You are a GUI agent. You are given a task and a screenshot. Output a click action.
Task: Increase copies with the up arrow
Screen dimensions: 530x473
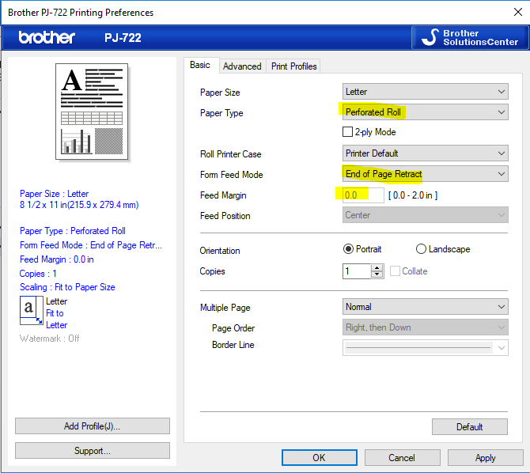[377, 268]
